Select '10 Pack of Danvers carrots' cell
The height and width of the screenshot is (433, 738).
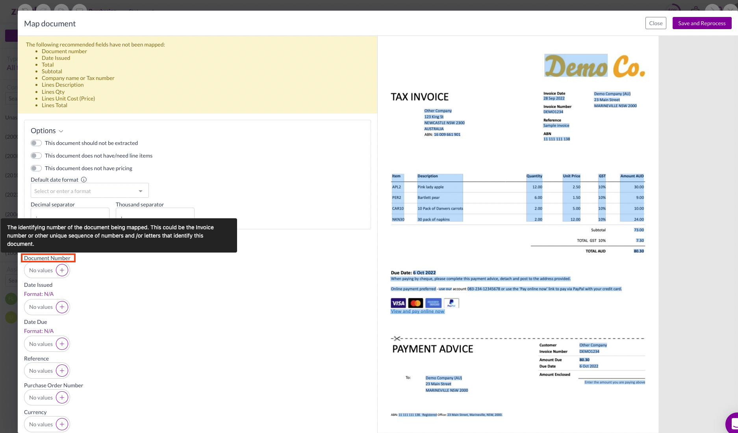click(440, 208)
